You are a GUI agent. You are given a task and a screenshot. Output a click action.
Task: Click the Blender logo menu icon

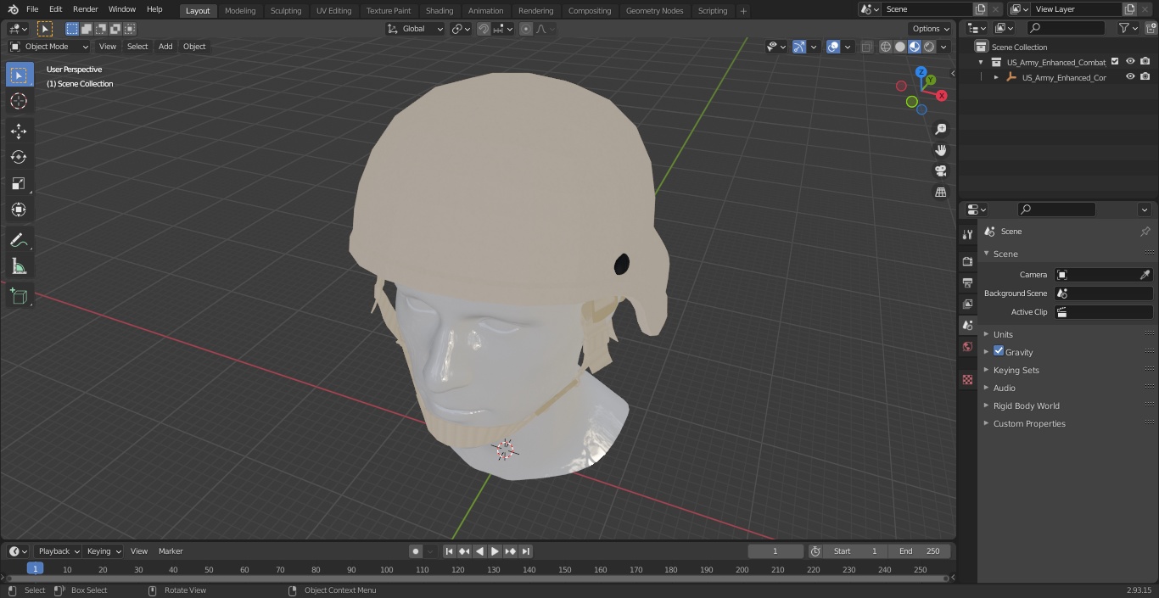[12, 9]
